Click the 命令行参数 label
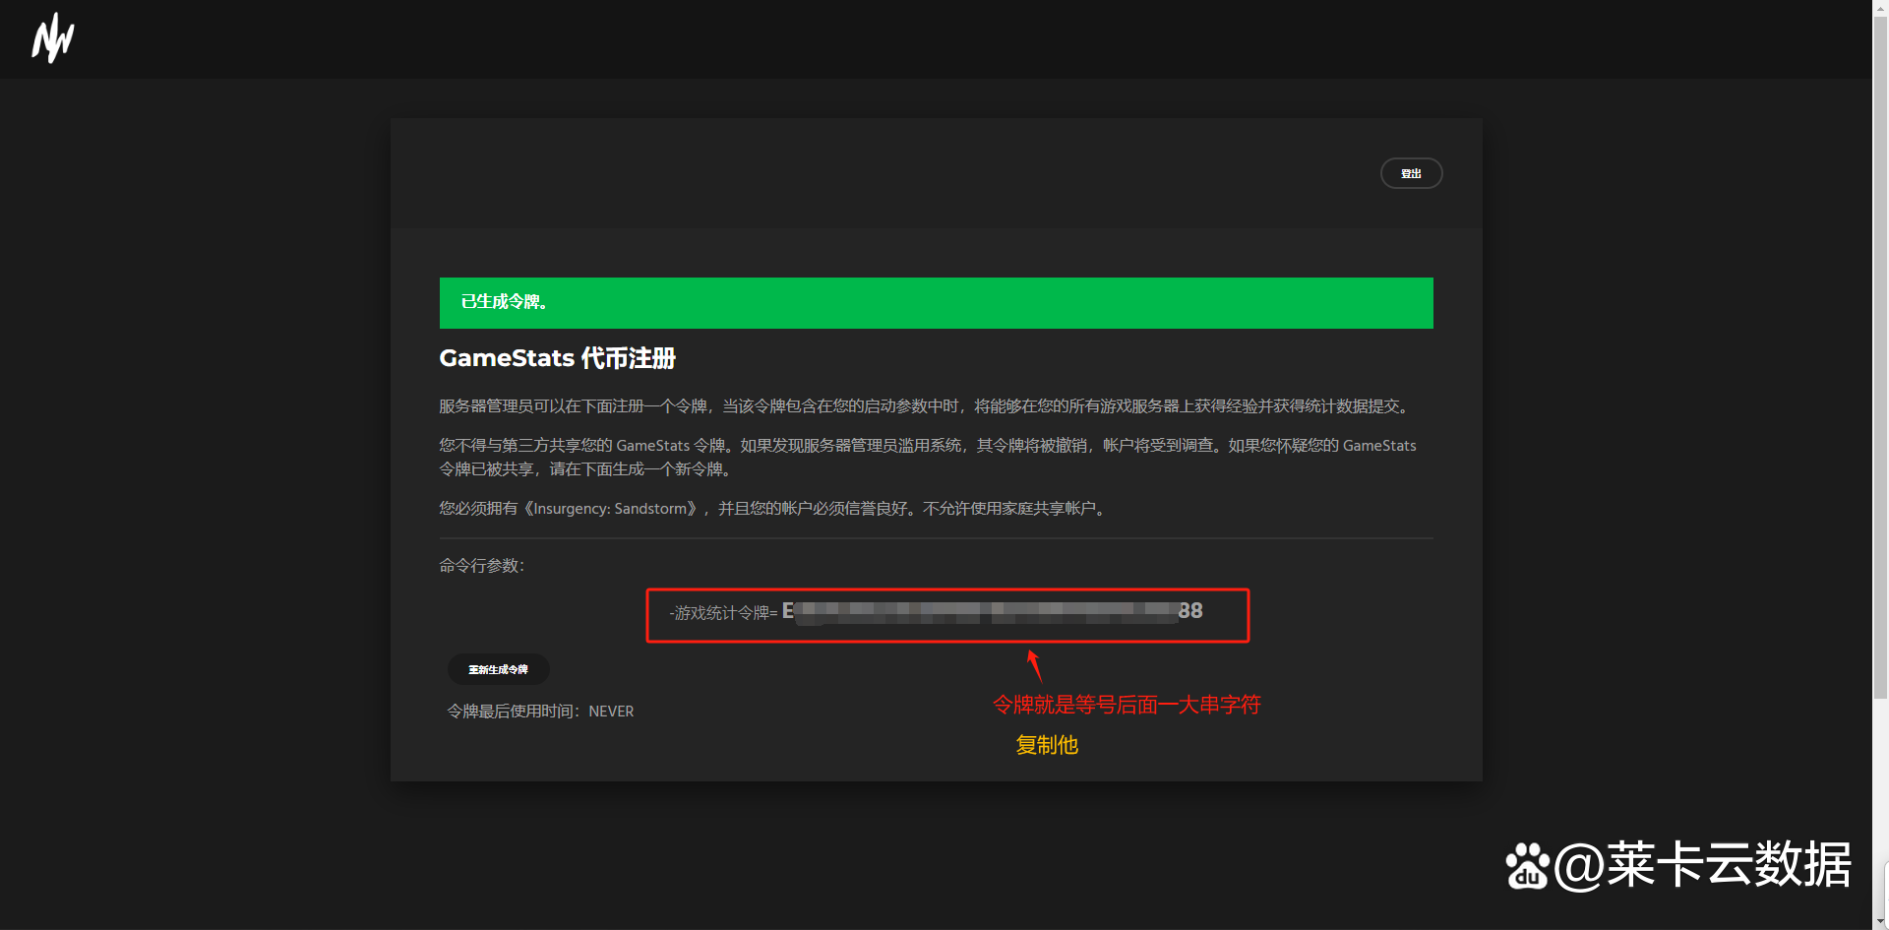Screen dimensions: 1889x930 pyautogui.click(x=481, y=566)
